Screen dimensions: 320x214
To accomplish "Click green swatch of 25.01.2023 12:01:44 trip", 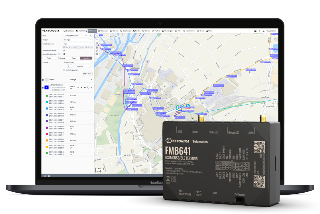I will (47, 95).
